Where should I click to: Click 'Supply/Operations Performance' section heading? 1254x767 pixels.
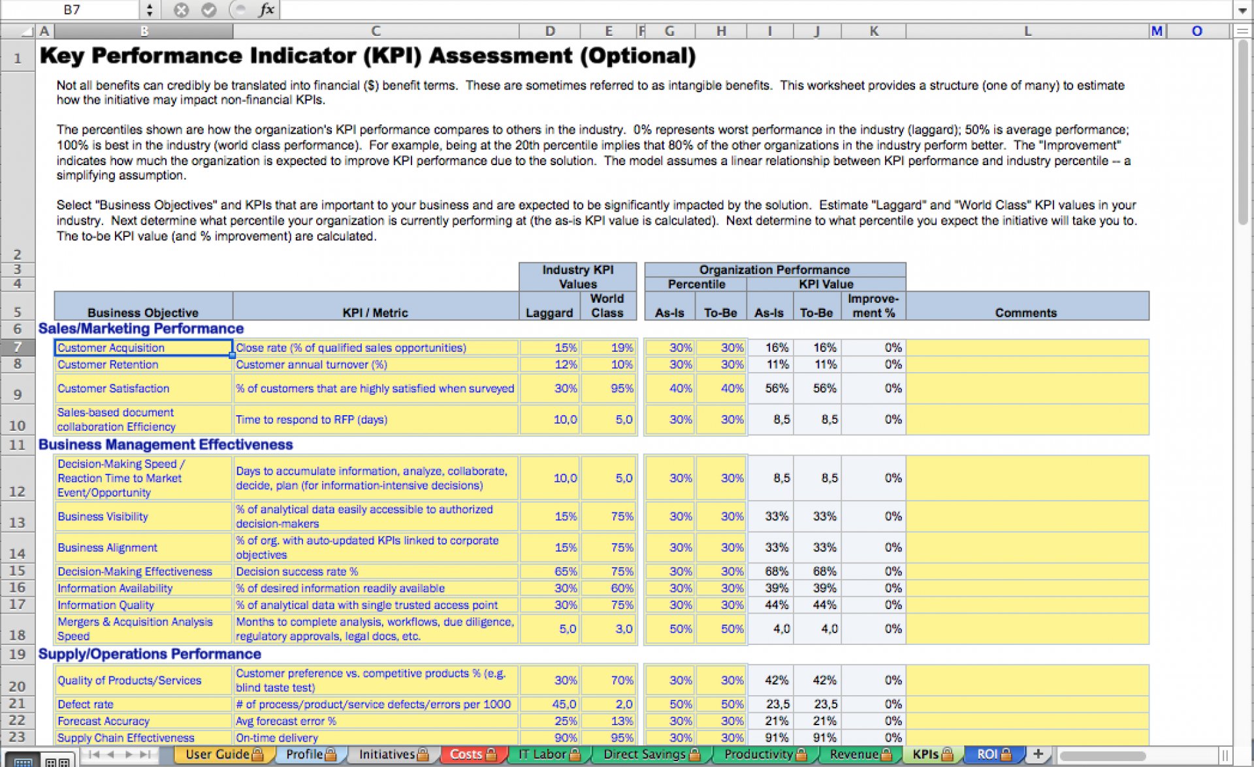(x=150, y=654)
